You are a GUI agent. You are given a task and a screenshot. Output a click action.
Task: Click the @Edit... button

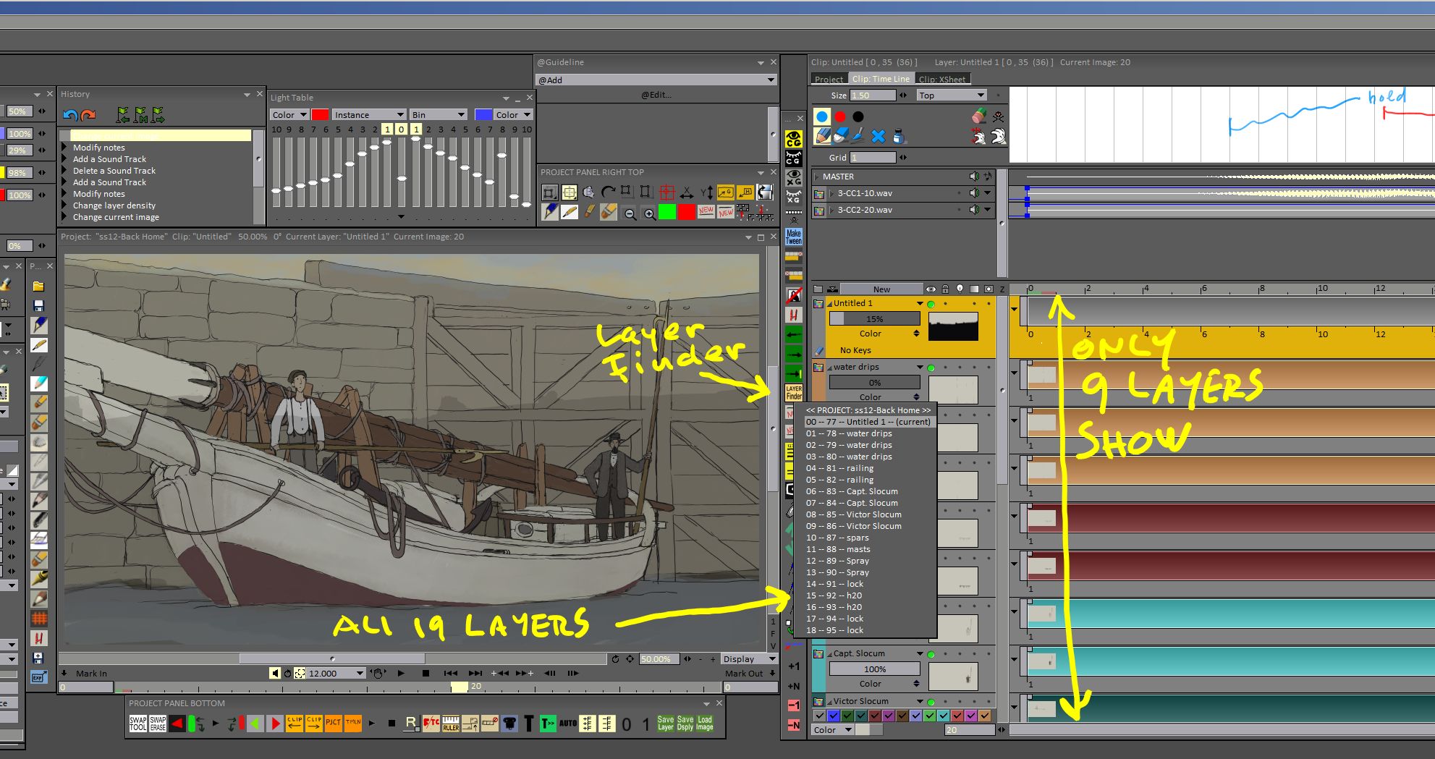point(656,95)
